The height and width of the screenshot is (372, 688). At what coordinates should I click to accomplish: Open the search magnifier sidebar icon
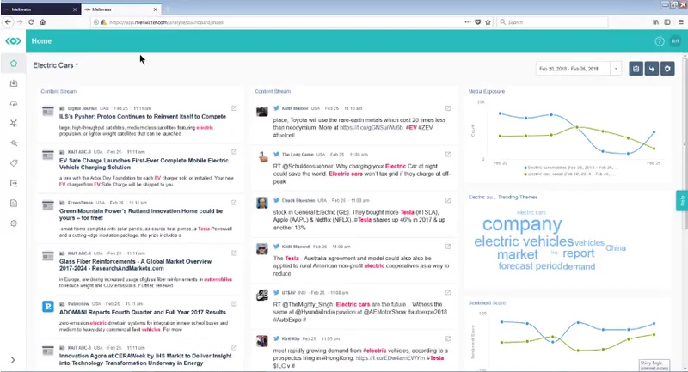tap(14, 143)
